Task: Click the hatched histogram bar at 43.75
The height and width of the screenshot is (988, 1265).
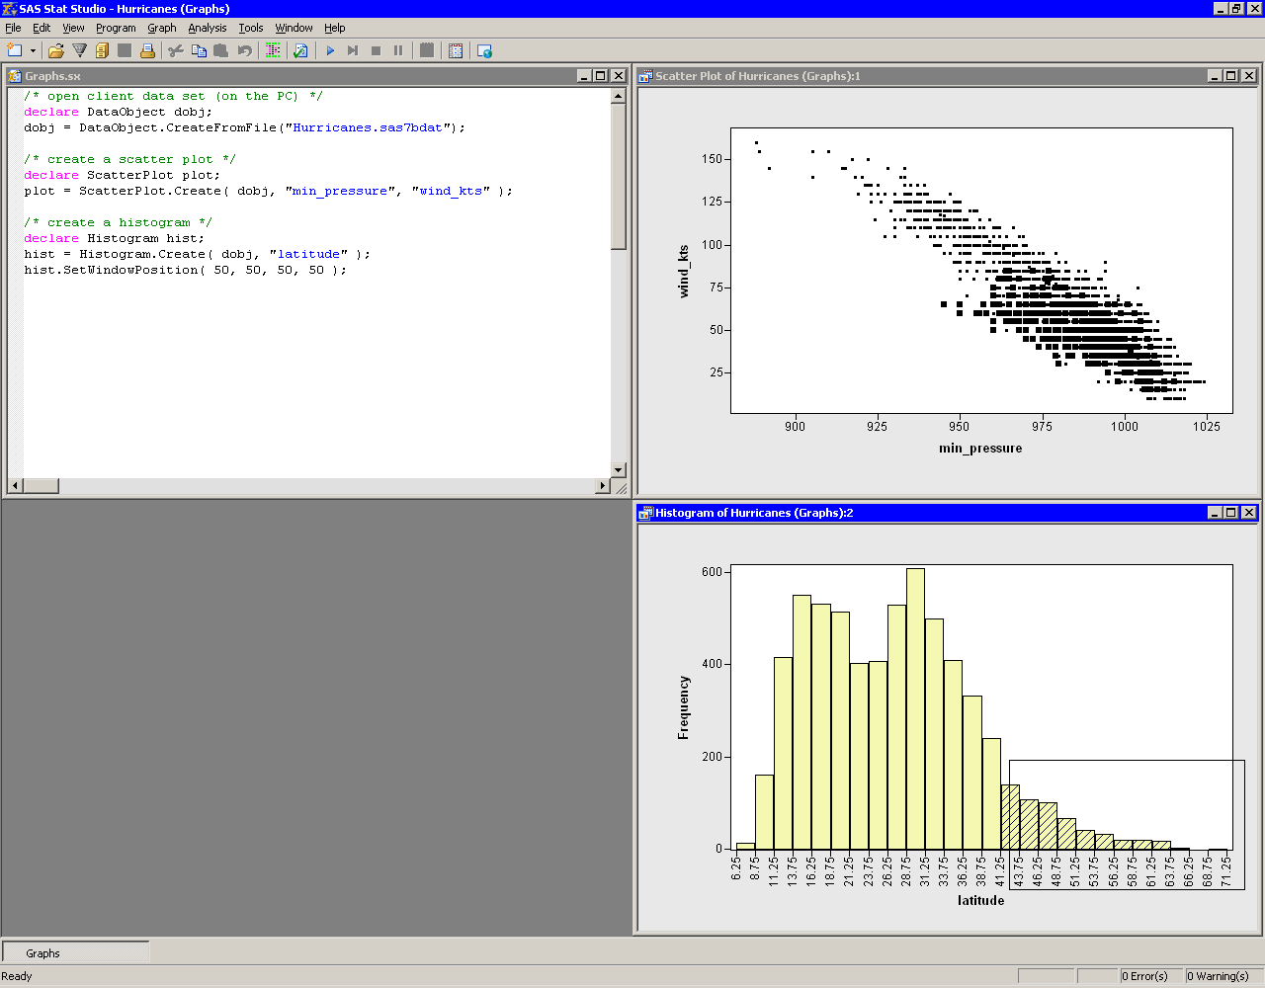Action: tap(1028, 824)
